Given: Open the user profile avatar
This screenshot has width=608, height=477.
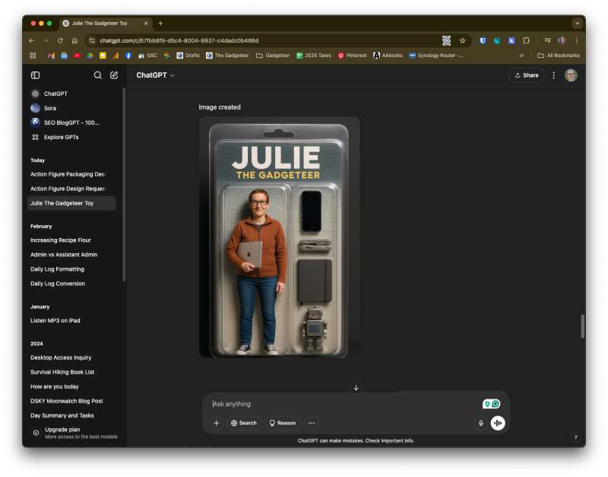Looking at the screenshot, I should click(571, 75).
